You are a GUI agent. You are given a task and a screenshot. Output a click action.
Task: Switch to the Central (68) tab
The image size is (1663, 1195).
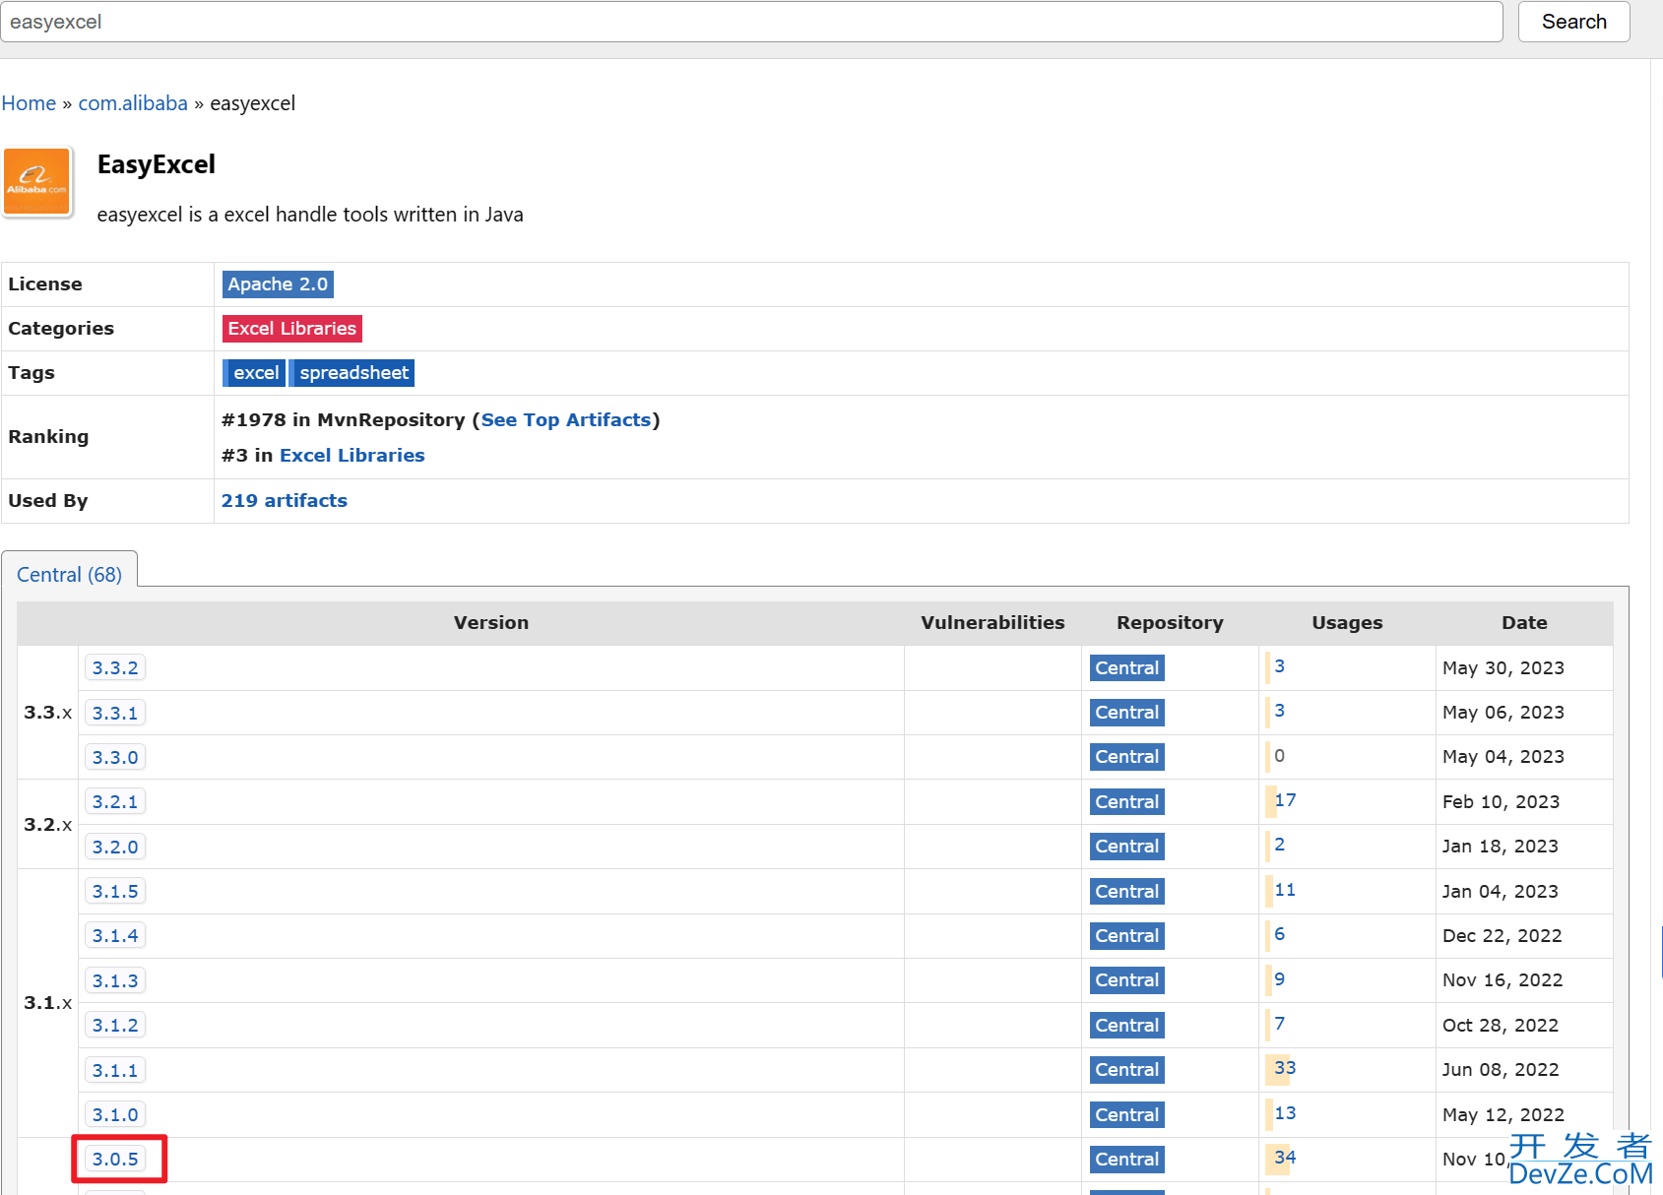coord(69,575)
